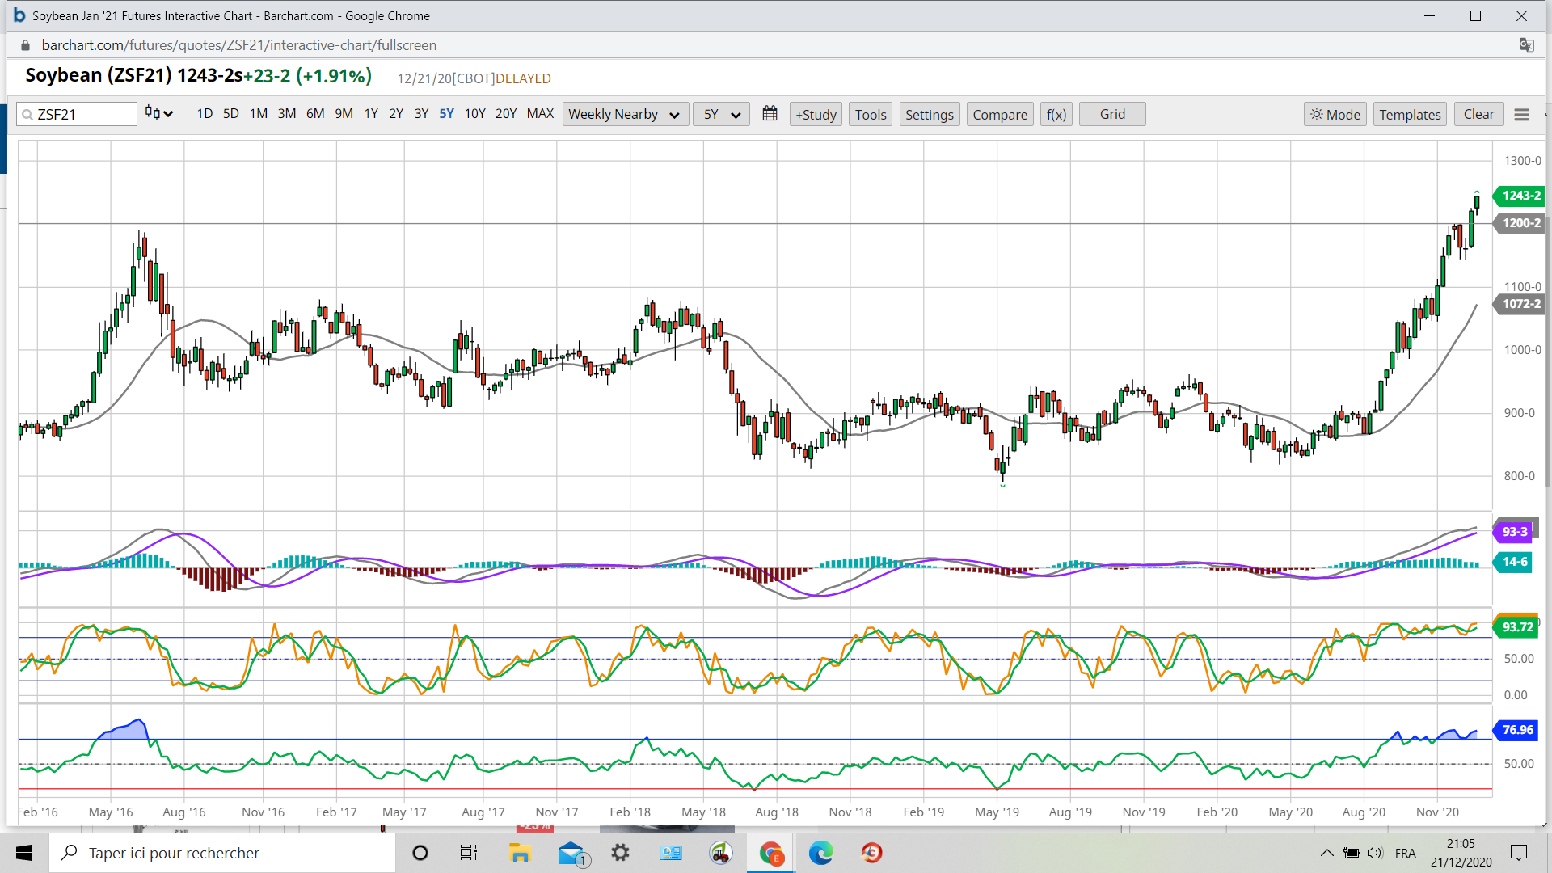The width and height of the screenshot is (1552, 873).
Task: Open the hamburger menu icon
Action: pos(1521,115)
